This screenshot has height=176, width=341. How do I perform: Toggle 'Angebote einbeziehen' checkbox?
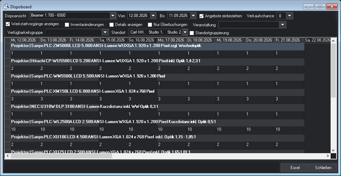[201, 16]
